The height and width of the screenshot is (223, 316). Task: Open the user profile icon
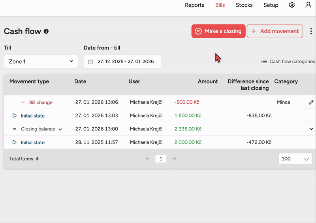click(308, 5)
